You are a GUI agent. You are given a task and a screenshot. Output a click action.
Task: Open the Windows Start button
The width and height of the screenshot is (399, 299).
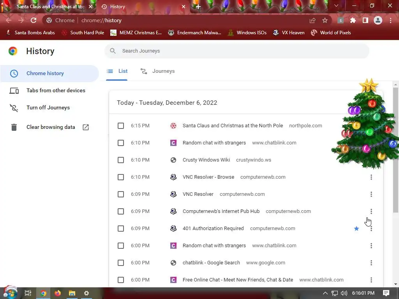tap(10, 293)
